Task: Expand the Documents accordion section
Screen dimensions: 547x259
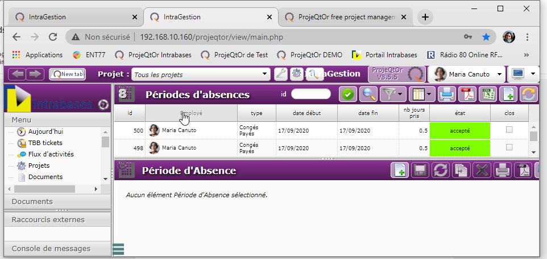Action: click(57, 202)
